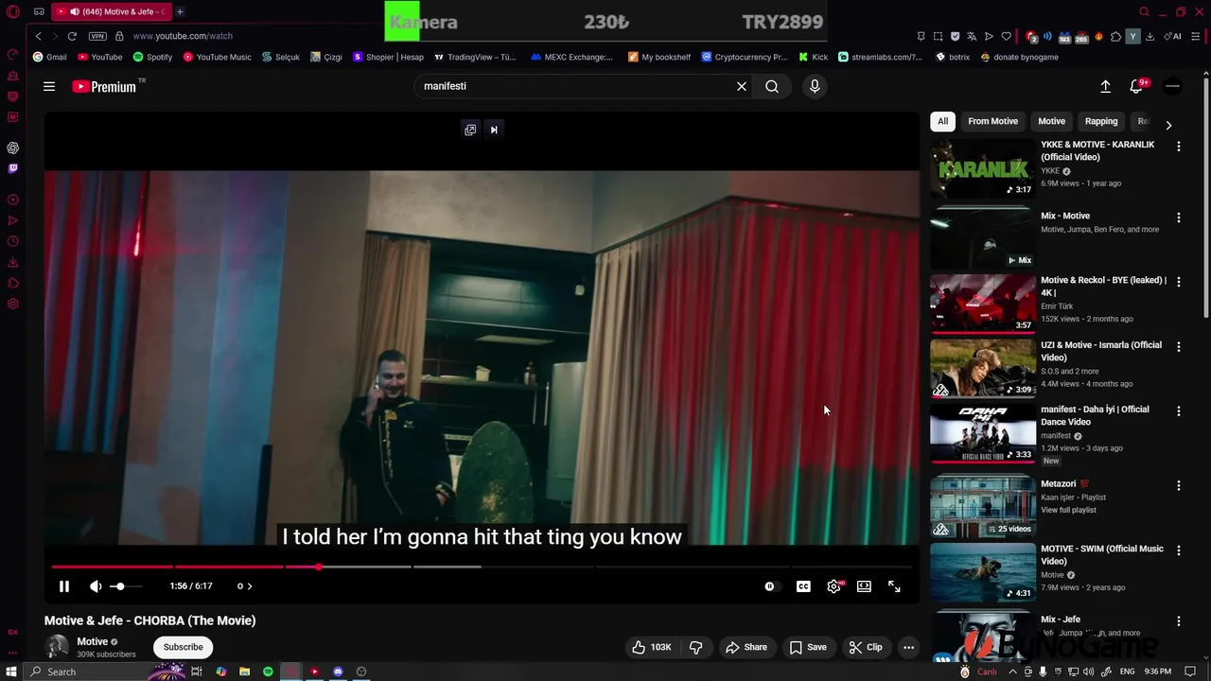Open browser downloads icon
Screen dimensions: 1211x681
[x=1150, y=36]
